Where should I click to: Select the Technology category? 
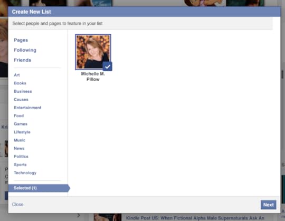click(x=25, y=173)
